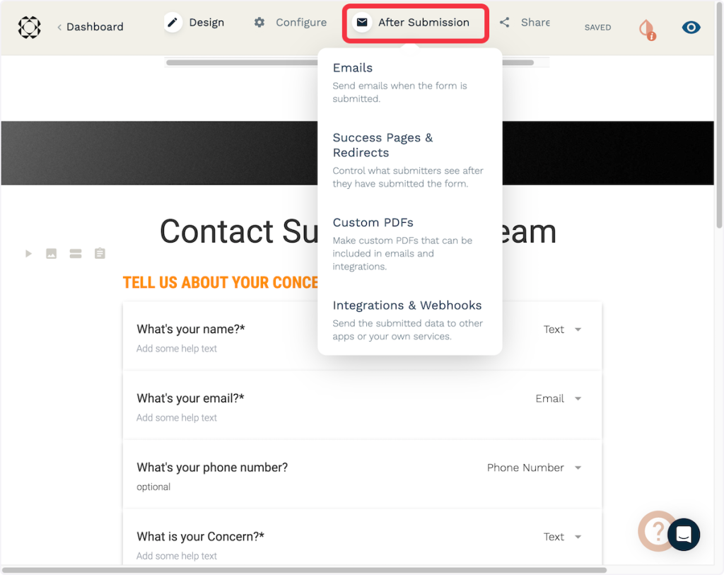Select Custom PDFs in the dropdown menu

tap(373, 223)
